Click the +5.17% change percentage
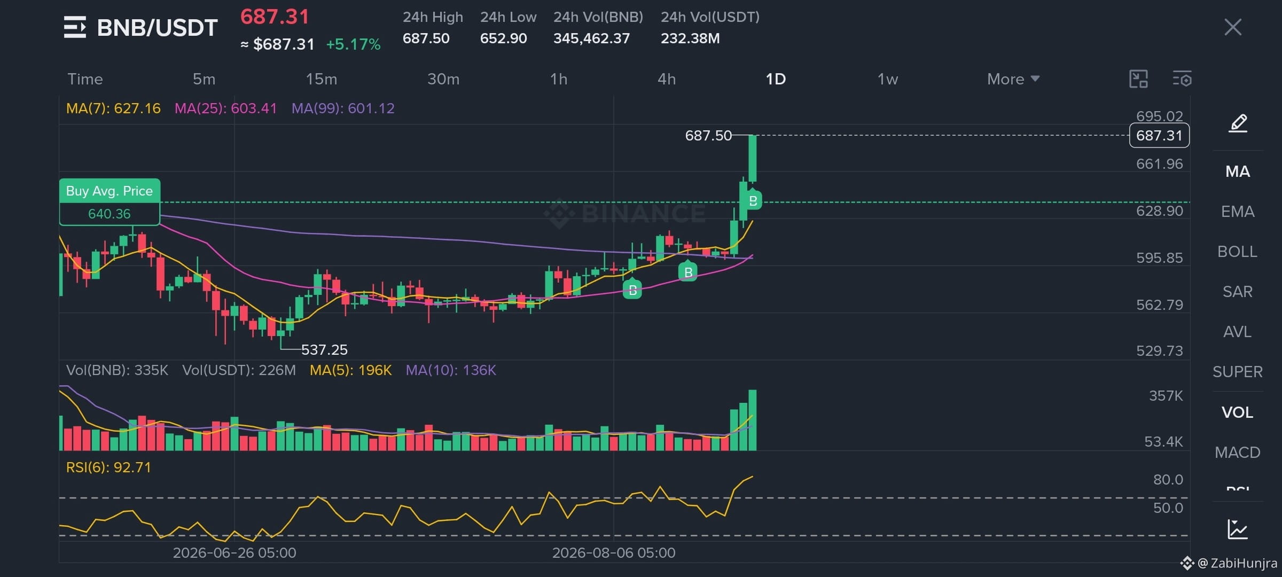Image resolution: width=1282 pixels, height=577 pixels. coord(353,44)
